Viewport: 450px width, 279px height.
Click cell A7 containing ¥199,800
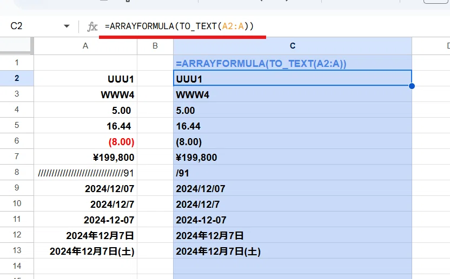pos(85,156)
